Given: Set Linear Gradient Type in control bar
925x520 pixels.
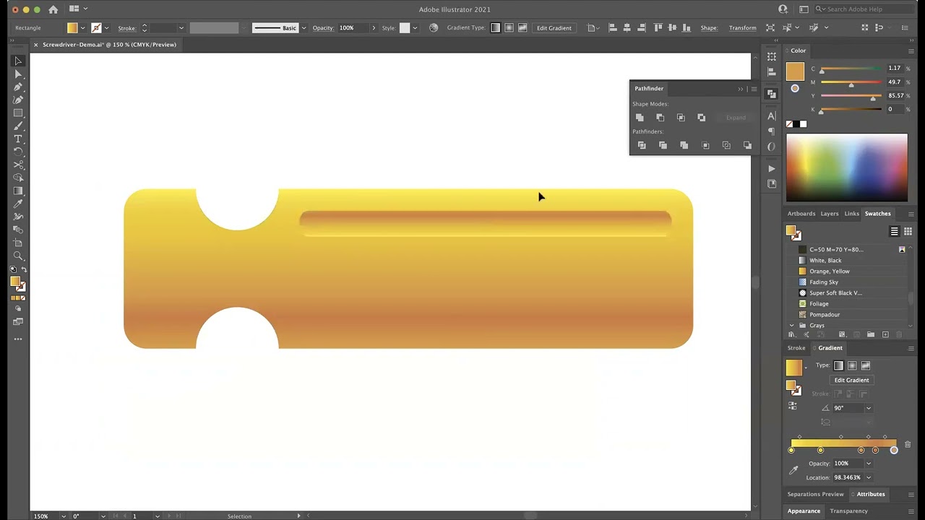Looking at the screenshot, I should pyautogui.click(x=495, y=27).
